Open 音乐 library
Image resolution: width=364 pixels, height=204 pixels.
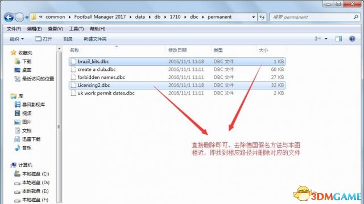[23, 148]
